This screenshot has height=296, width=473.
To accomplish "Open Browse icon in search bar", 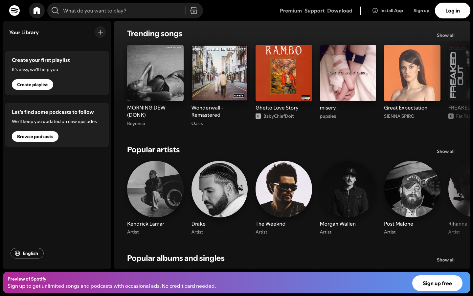I will 194,11.
